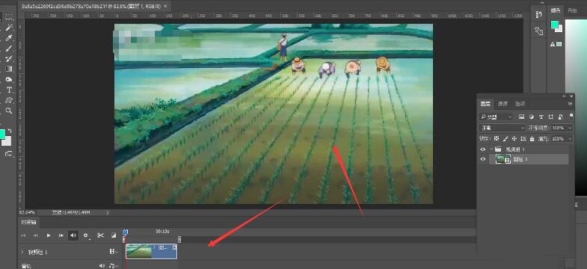Select the Brush tool
The height and width of the screenshot is (269, 587).
click(9, 49)
